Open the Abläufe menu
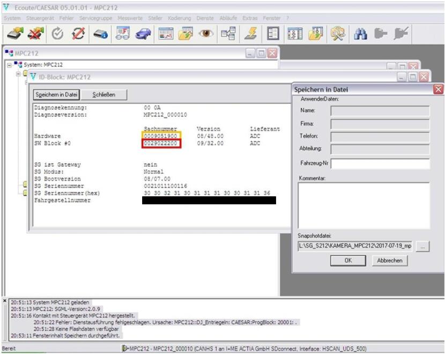This screenshot has width=445, height=354. pos(228,18)
